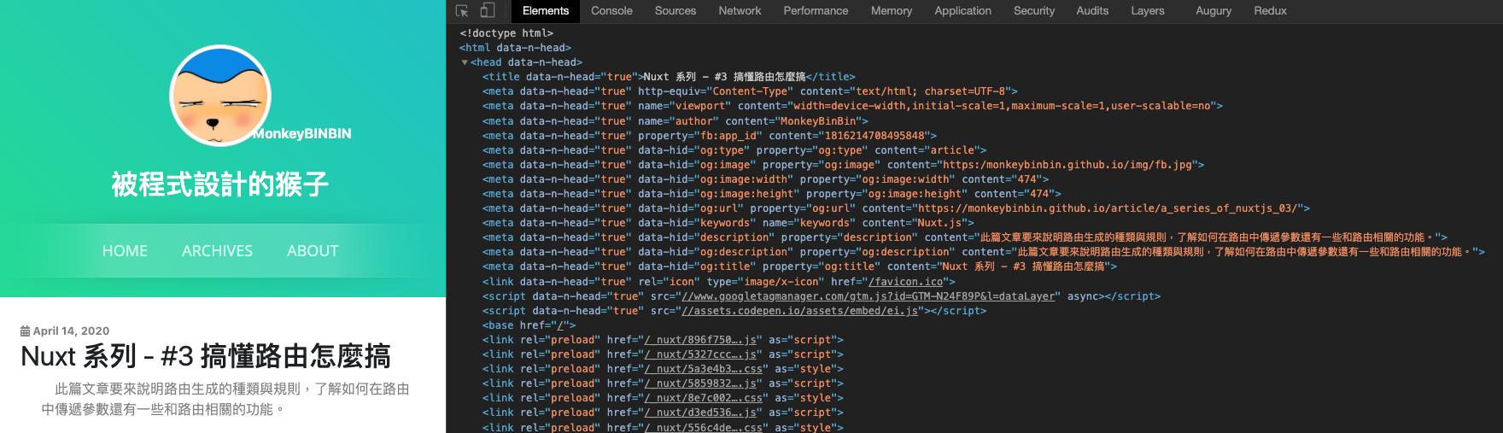This screenshot has width=1503, height=433.
Task: Go to the HOME nav link
Action: [x=125, y=251]
